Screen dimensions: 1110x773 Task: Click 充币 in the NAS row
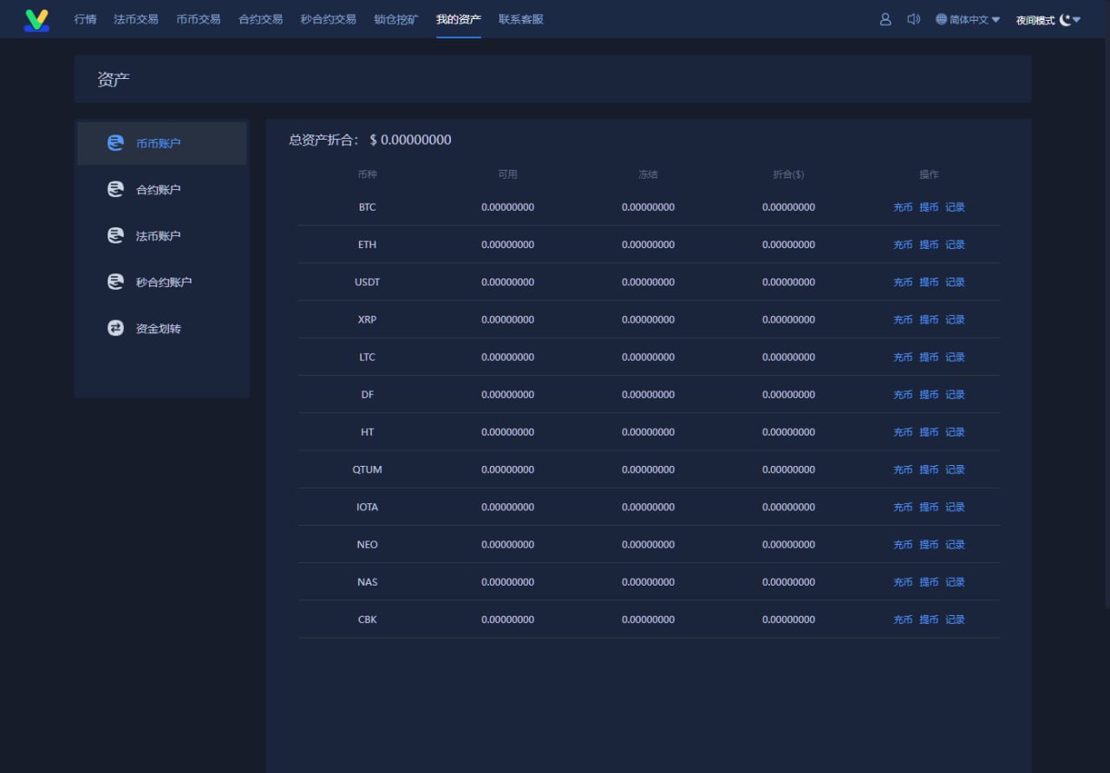(903, 582)
